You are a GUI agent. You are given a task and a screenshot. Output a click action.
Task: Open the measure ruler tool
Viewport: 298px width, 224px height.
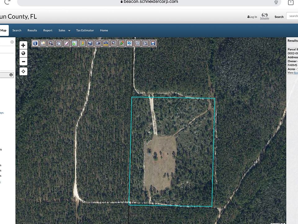coord(106,43)
